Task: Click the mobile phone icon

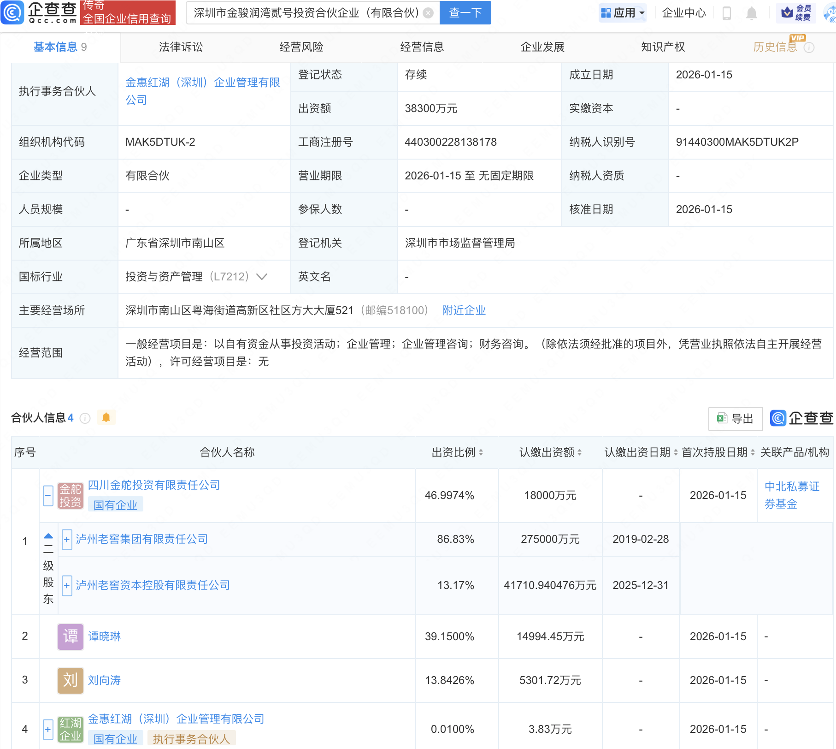Action: coord(727,13)
